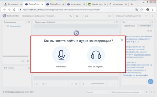Click the fit to width icon
Image resolution: width=157 pixels, height=97 pixels.
tap(108, 84)
